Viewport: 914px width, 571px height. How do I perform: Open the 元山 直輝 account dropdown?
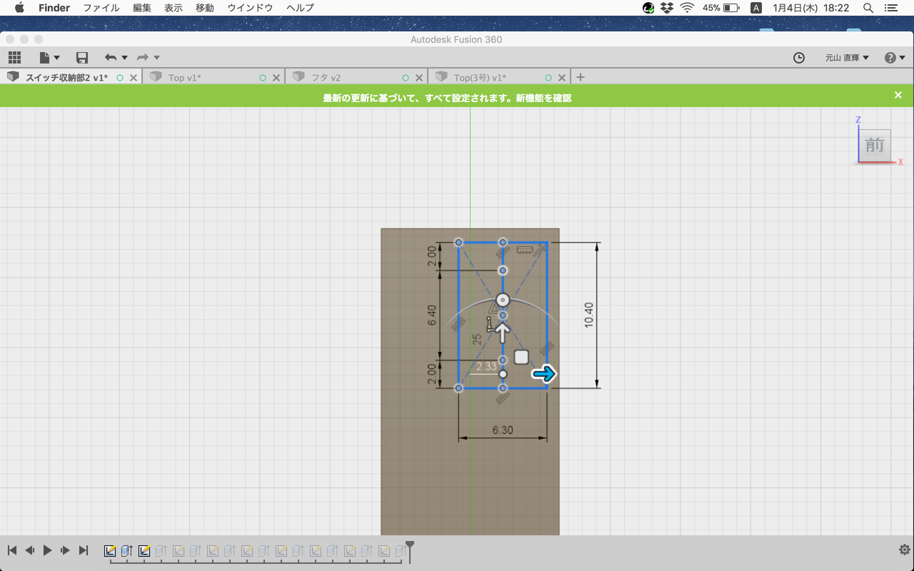tap(846, 58)
